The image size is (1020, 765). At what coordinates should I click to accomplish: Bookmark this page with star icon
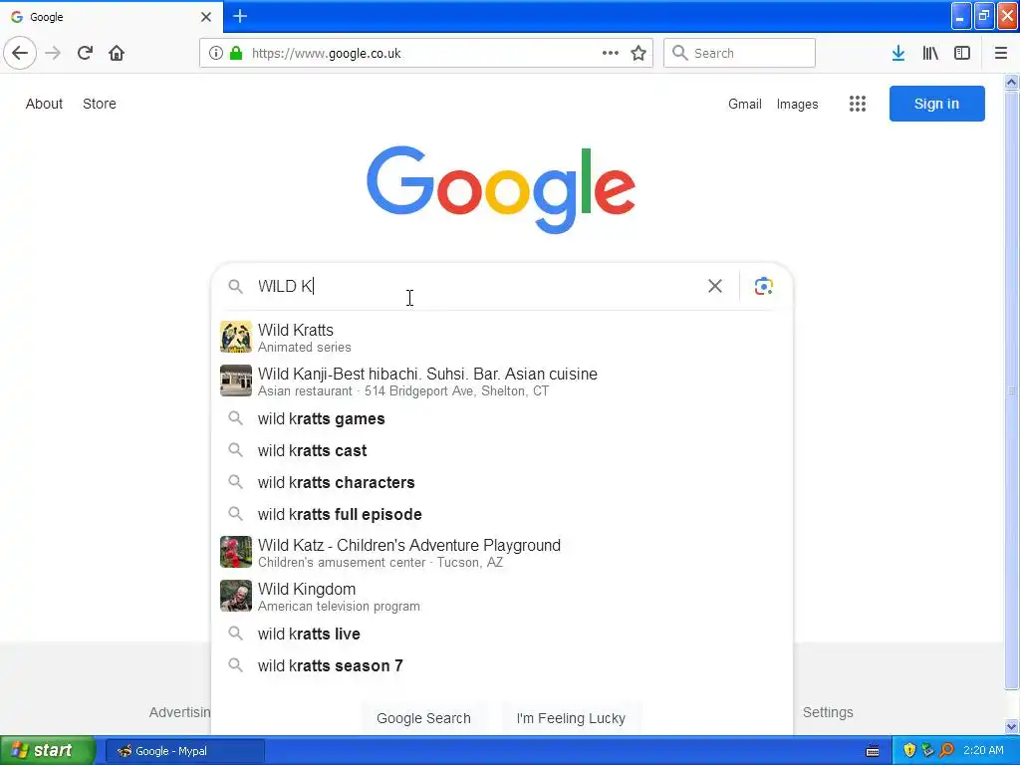638,53
